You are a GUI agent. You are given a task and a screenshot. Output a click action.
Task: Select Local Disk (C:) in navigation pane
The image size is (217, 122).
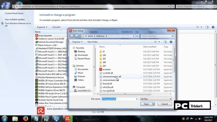tap(84, 90)
